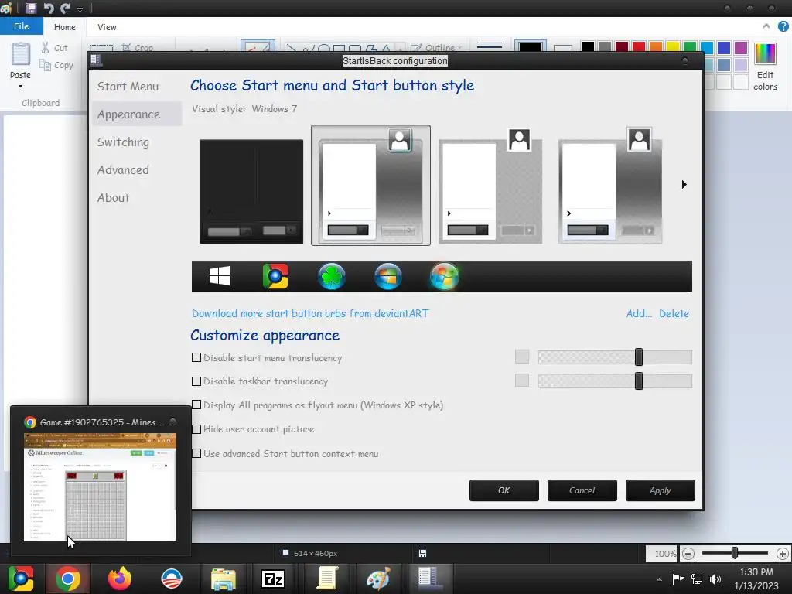This screenshot has height=594, width=792.
Task: Select the third light gray start menu style
Action: tap(490, 186)
